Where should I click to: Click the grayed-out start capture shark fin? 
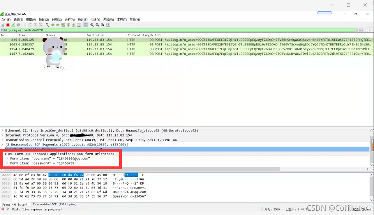[x=3, y=25]
